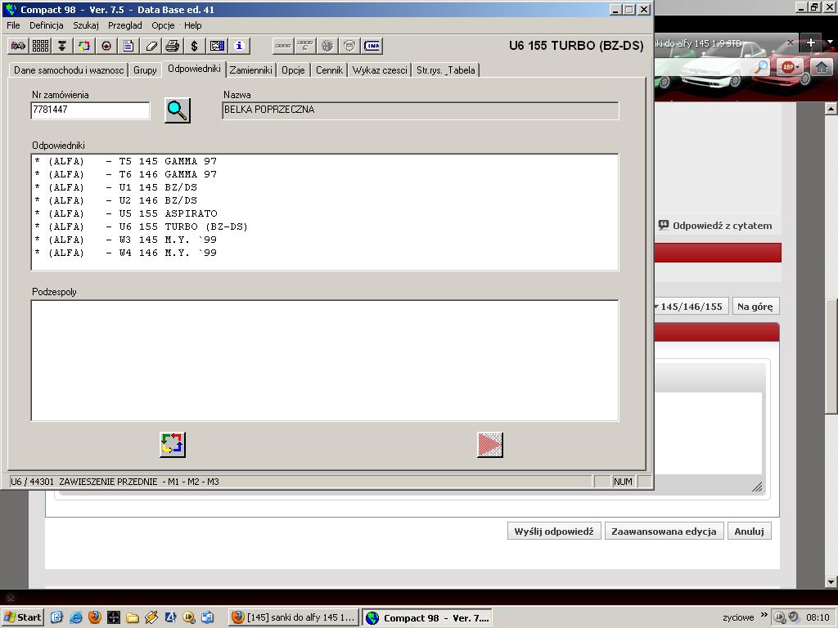Switch to the Zamienniki tab
This screenshot has height=628, width=838.
250,70
